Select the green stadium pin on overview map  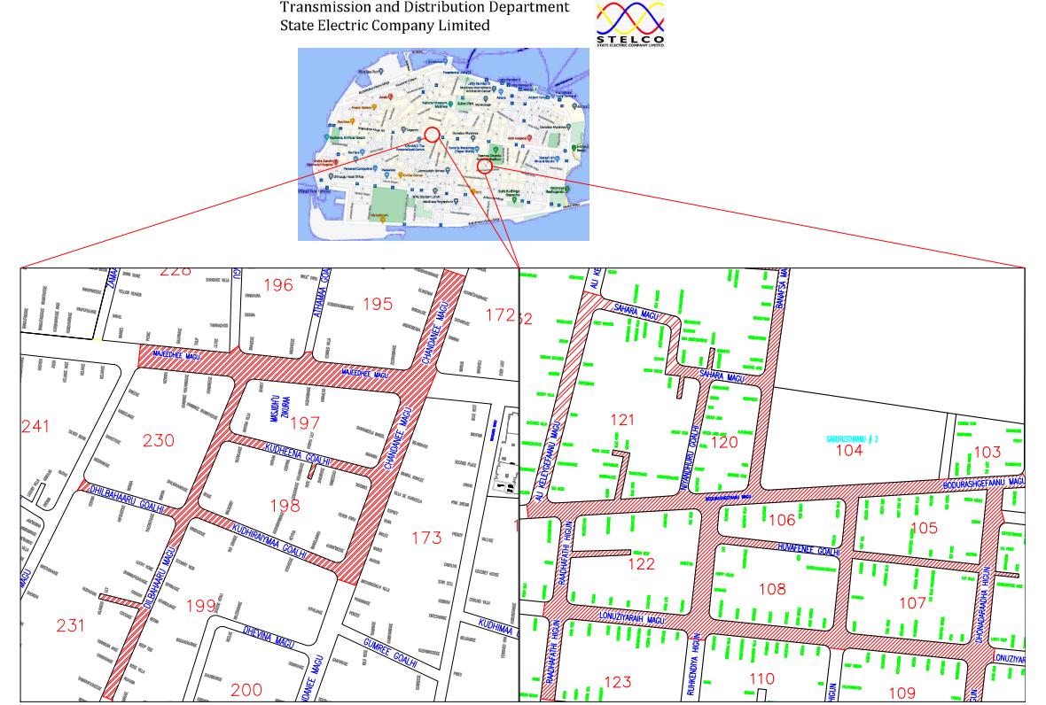click(497, 149)
